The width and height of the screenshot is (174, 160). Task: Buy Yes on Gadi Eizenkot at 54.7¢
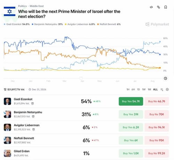point(131,101)
